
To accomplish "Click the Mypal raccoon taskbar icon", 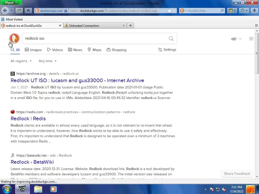I will 23,189.
